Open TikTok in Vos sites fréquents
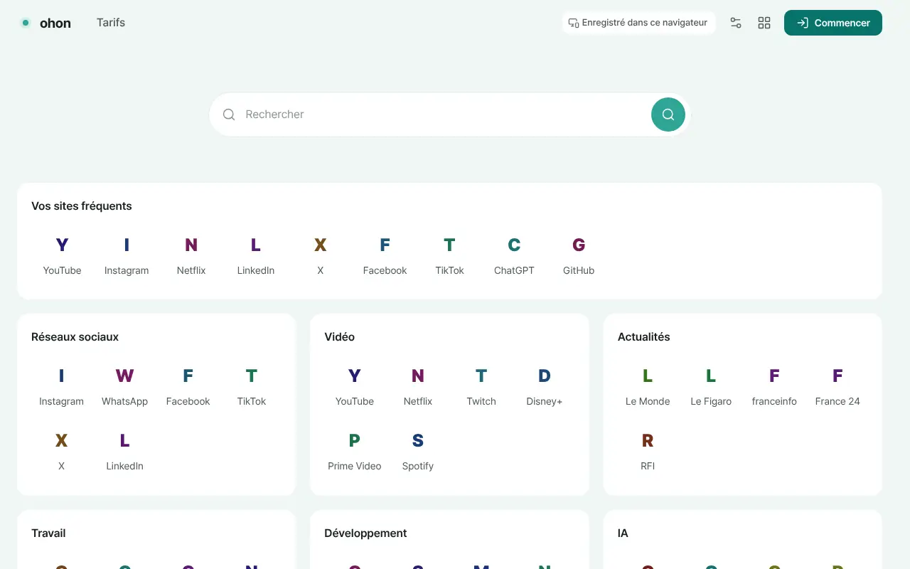910x569 pixels. [449, 256]
